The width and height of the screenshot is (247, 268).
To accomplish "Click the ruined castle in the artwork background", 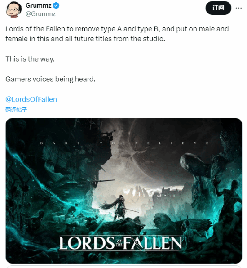I will click(168, 197).
